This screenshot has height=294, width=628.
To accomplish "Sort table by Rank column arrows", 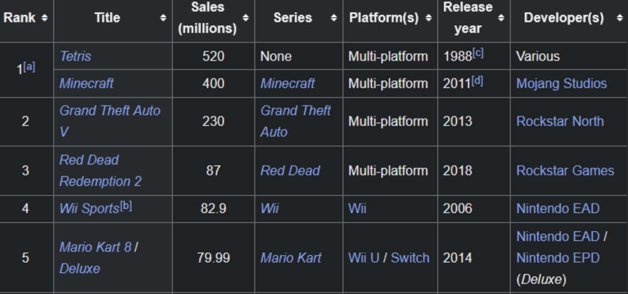I will pos(45,18).
